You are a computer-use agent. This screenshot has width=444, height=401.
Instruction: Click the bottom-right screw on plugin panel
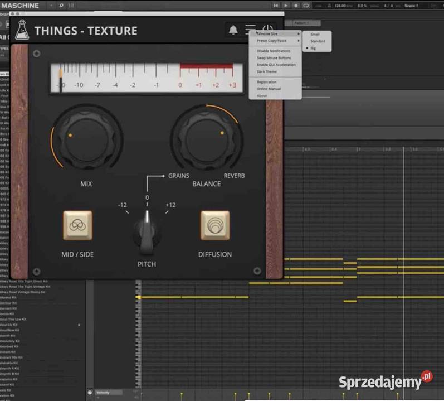point(257,271)
